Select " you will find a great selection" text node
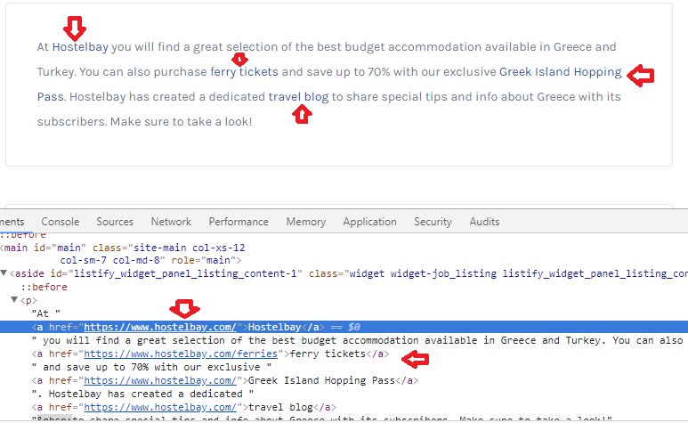The image size is (688, 423). click(358, 340)
